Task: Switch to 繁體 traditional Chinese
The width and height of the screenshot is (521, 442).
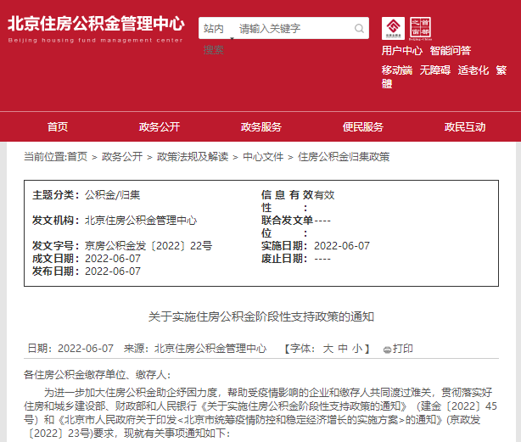Action: pos(501,70)
